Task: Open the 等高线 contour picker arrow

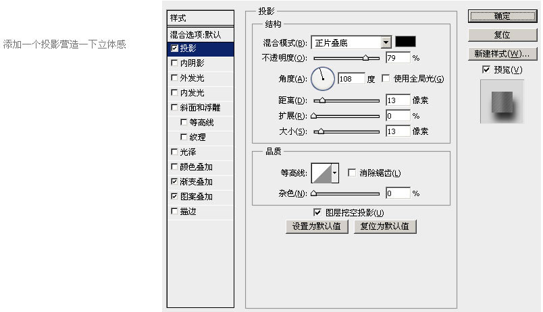Action: click(335, 173)
